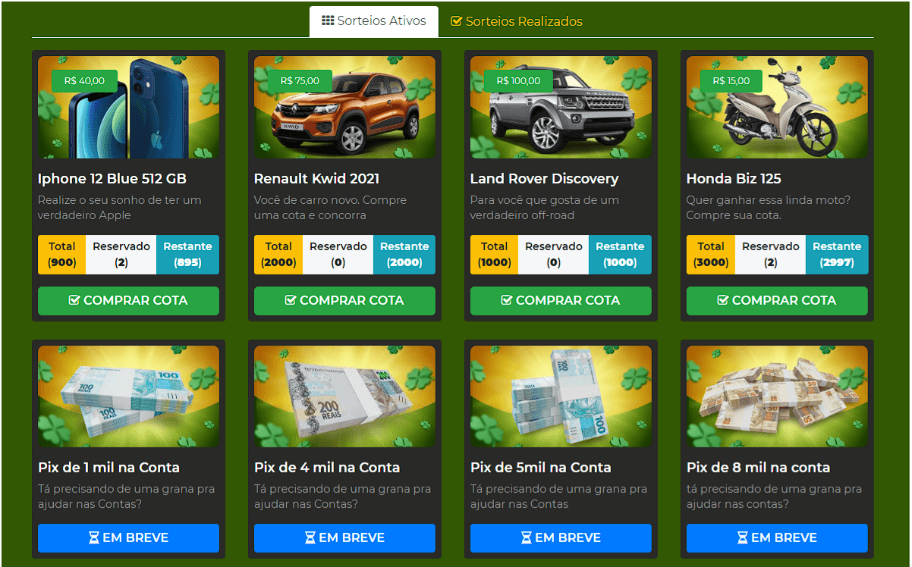The height and width of the screenshot is (567, 912).
Task: Click the R$ 15,00 price badge
Action: pos(731,81)
